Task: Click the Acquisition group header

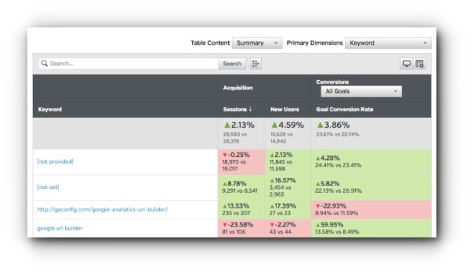Action: (x=238, y=87)
